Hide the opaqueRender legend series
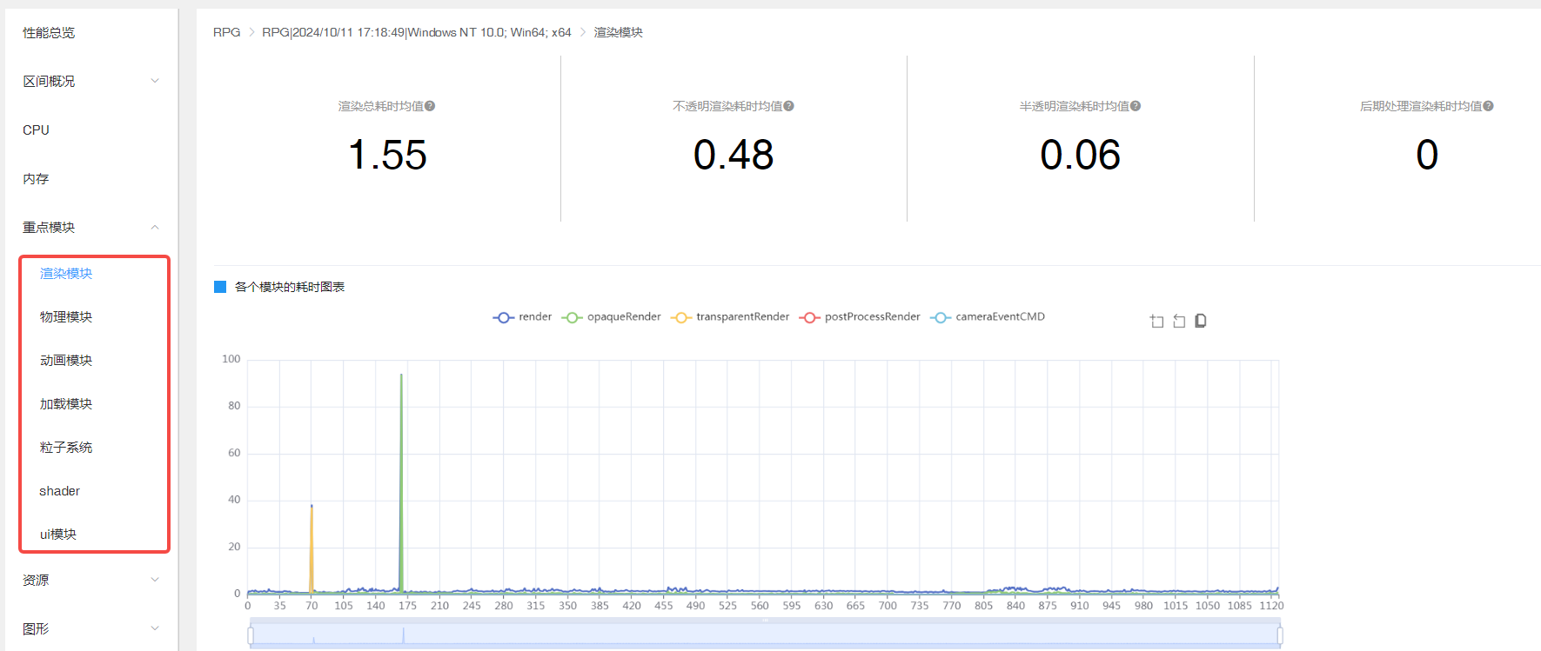Screen dimensions: 1541x651 click(612, 317)
